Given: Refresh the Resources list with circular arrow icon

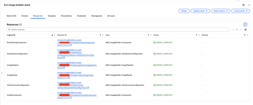Looking at the screenshot, I should point(245,24).
